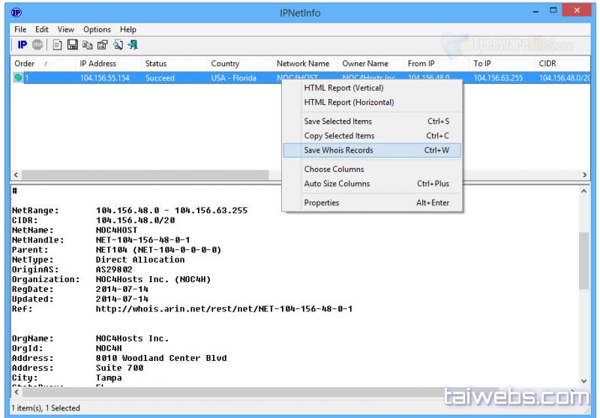The image size is (600, 418).
Task: Open Properties from the toolbar icon
Action: [103, 45]
